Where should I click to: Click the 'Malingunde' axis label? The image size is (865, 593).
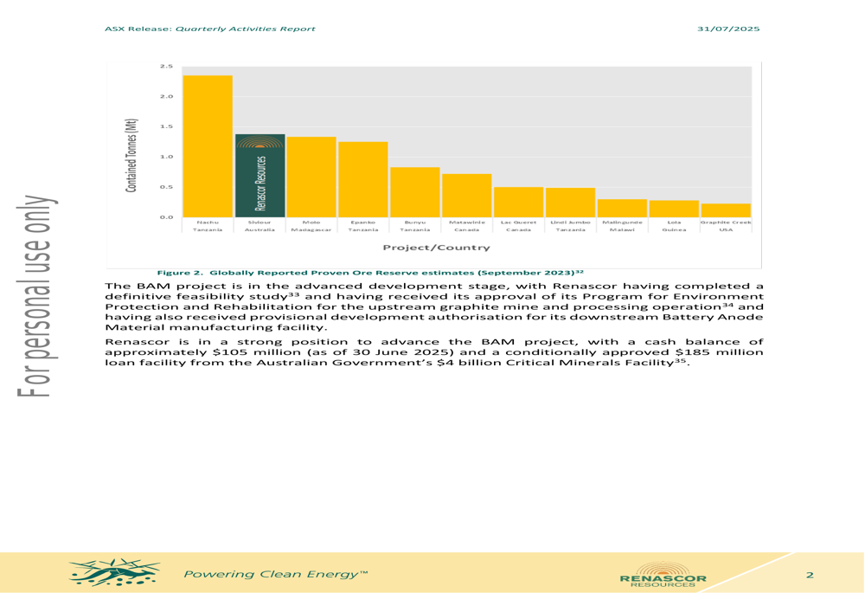622,222
